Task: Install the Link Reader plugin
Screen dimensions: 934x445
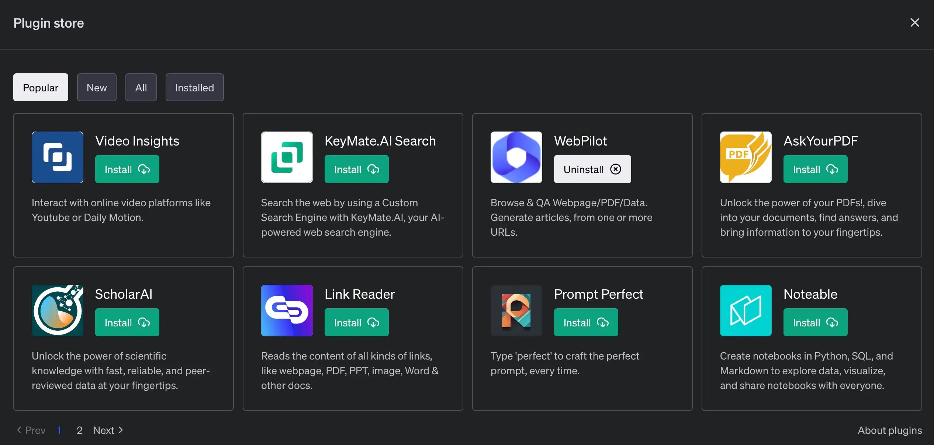Action: pos(357,323)
